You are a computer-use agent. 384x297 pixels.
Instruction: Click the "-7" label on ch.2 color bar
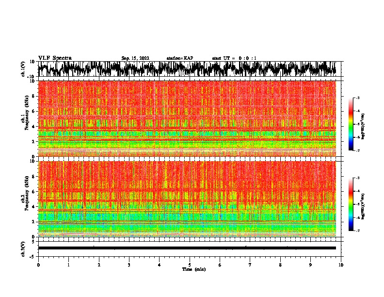coord(357,231)
